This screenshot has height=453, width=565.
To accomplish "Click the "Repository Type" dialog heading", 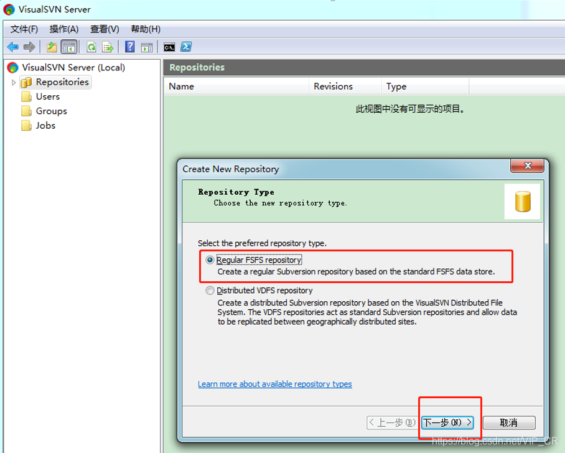I will tap(236, 192).
